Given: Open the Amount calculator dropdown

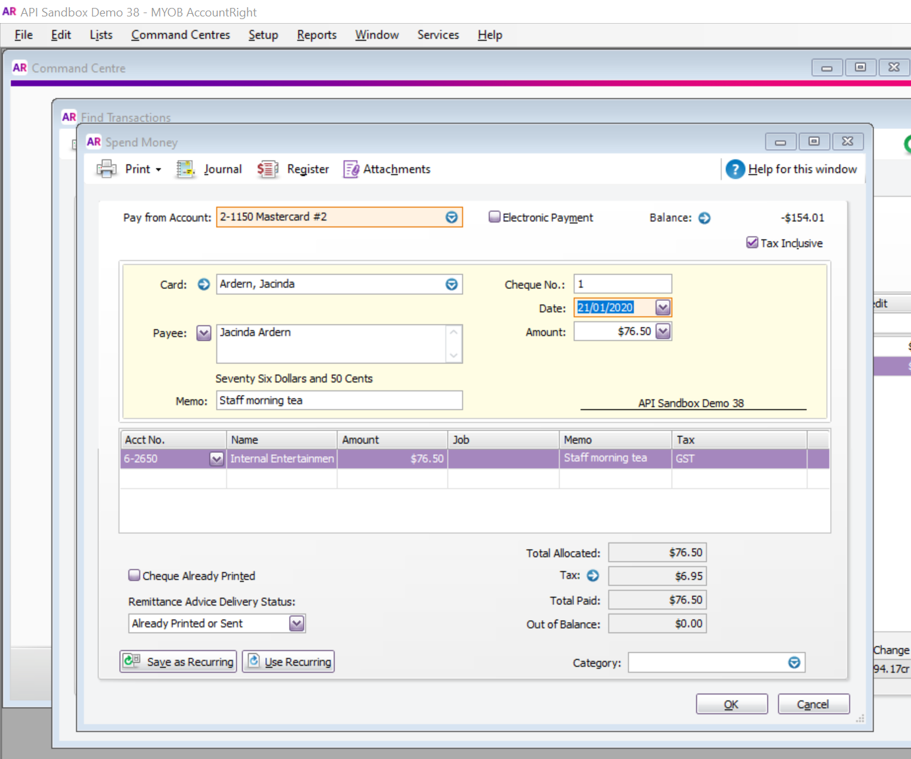Looking at the screenshot, I should (663, 331).
